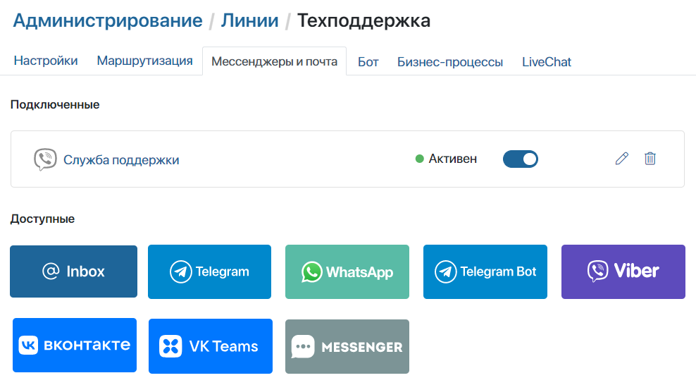Toggle the Активен switch off
Image resolution: width=696 pixels, height=385 pixels.
click(x=520, y=159)
